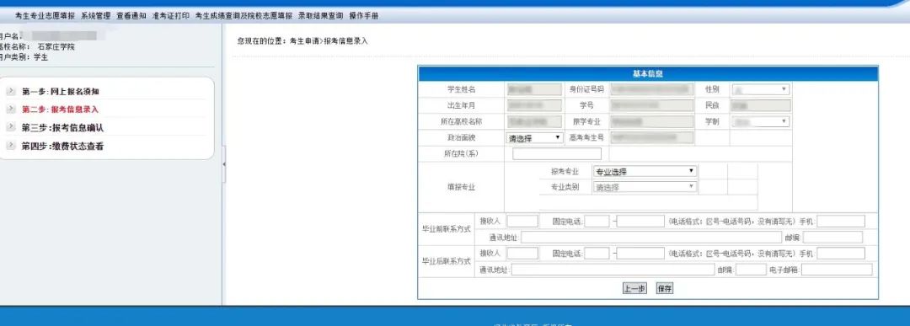Viewport: 910px width, 326px height.
Task: Open the 政治面貌 请选择 dropdown
Action: [534, 138]
